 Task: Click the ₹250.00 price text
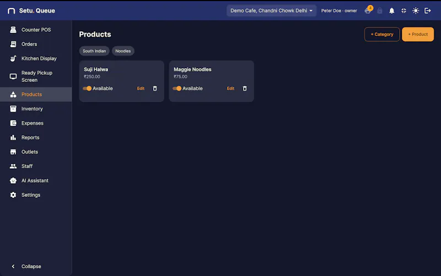[92, 76]
